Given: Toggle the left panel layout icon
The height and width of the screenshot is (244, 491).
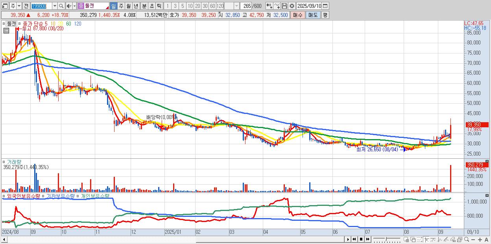Looking at the screenshot, I should click(5, 6).
